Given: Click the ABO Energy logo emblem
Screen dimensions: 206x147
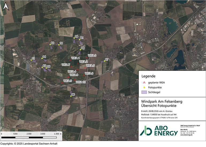Looking at the screenshot, I should [146, 131].
